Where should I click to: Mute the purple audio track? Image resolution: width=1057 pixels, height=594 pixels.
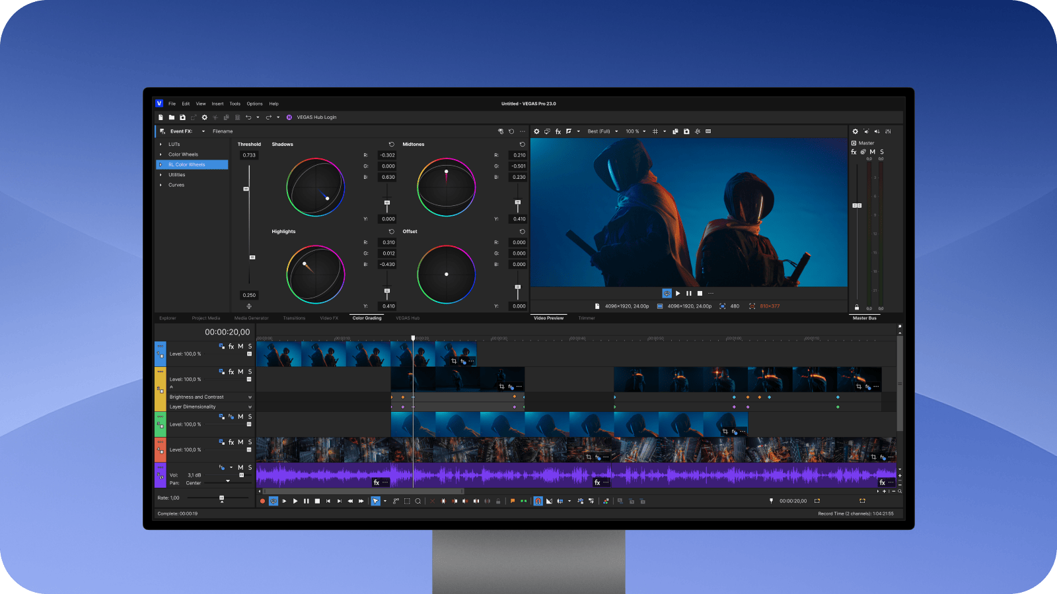click(240, 467)
